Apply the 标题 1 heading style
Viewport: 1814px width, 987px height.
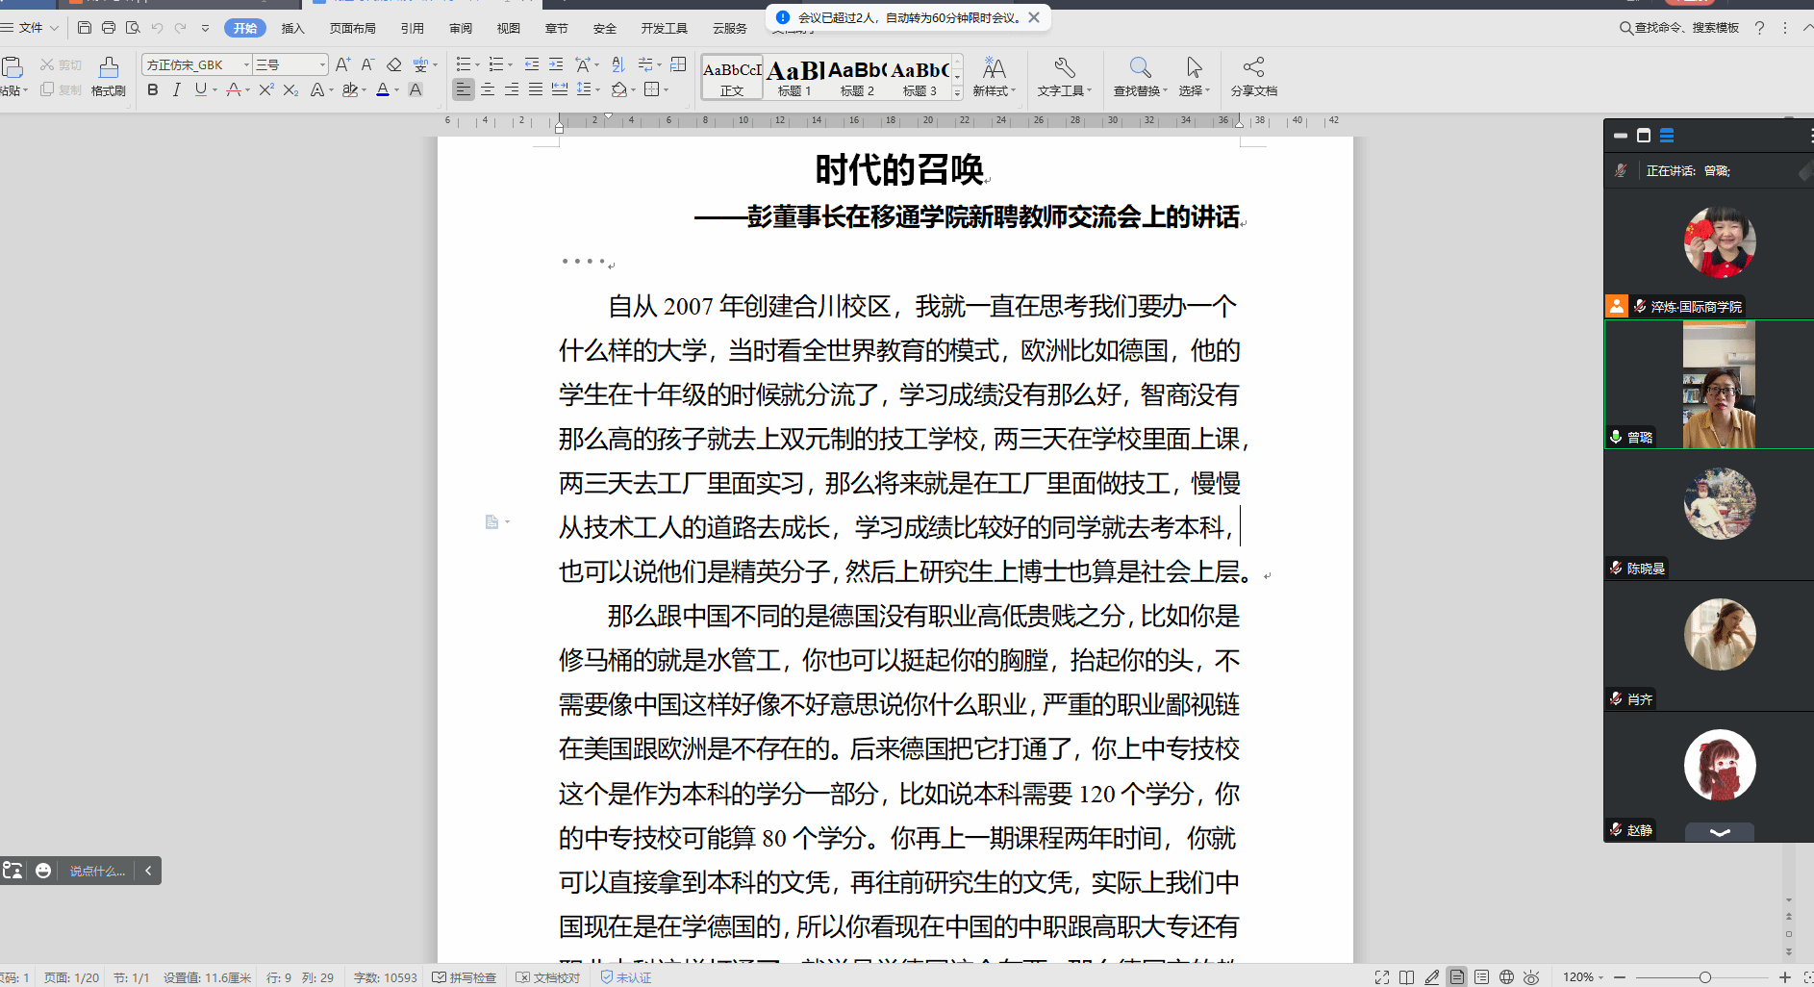794,77
